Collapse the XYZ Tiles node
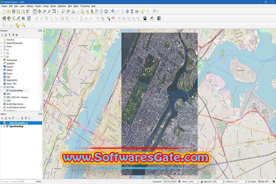 tap(2, 87)
